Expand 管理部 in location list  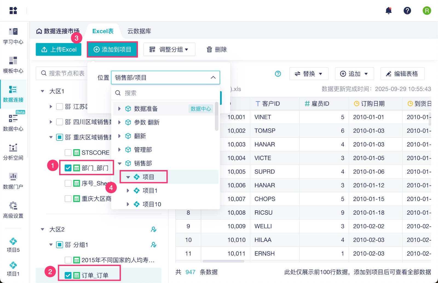(x=119, y=150)
